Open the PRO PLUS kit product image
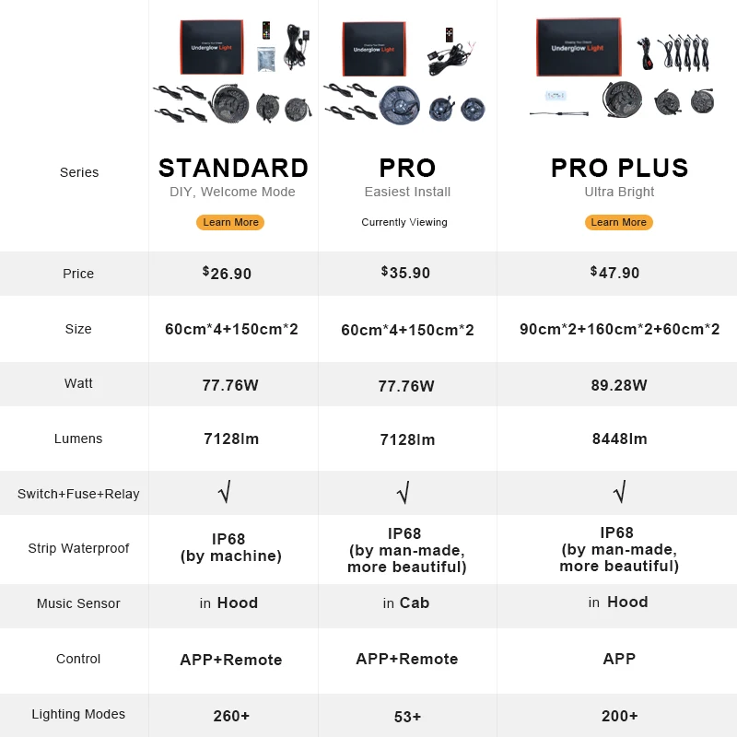737x737 pixels. tap(621, 69)
